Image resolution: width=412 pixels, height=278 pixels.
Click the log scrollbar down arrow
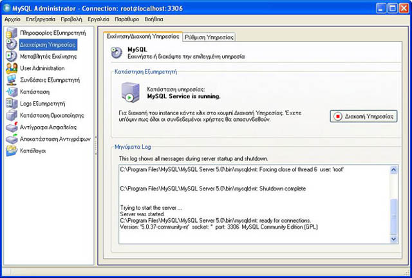click(x=393, y=239)
